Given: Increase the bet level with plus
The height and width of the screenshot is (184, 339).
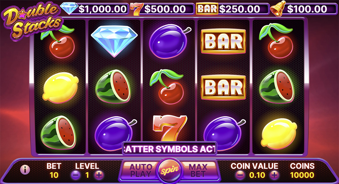Looking at the screenshot, I should pyautogui.click(x=99, y=175).
